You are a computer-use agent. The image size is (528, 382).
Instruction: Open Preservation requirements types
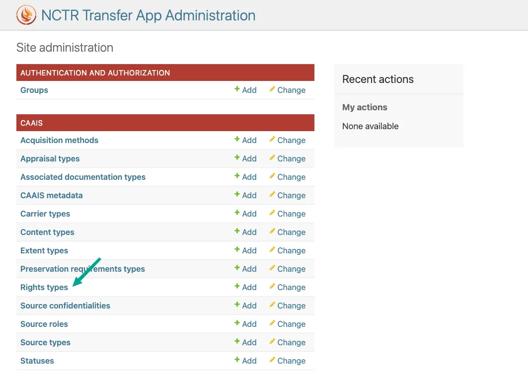(82, 269)
